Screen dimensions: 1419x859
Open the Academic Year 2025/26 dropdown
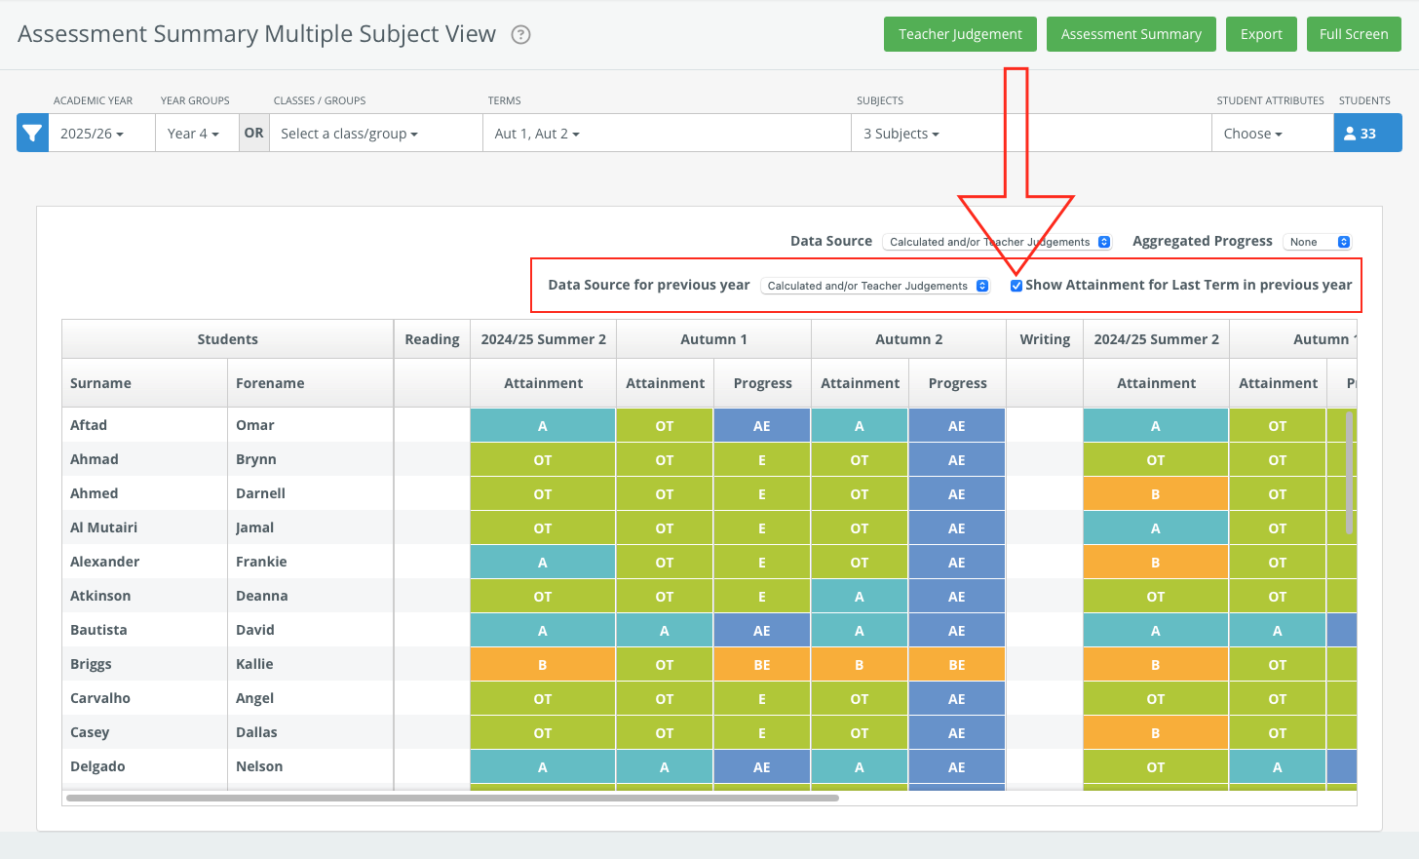93,134
